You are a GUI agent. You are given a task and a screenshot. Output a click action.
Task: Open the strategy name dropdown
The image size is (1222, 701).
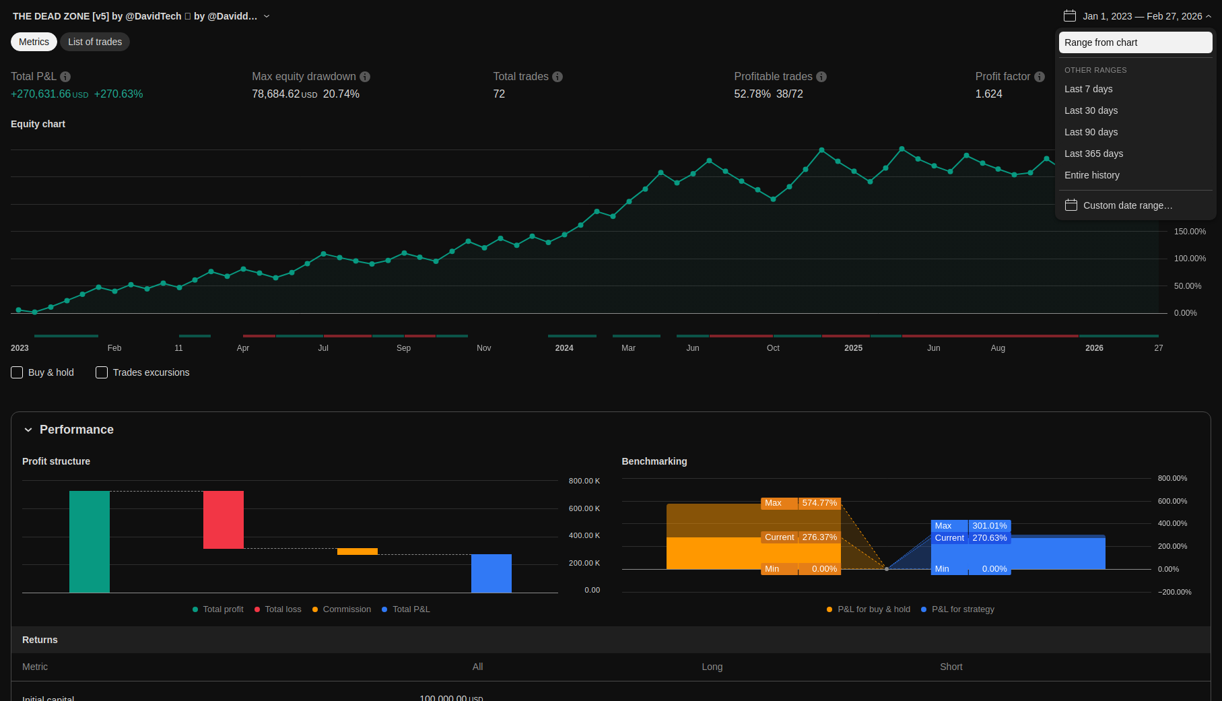click(x=267, y=16)
